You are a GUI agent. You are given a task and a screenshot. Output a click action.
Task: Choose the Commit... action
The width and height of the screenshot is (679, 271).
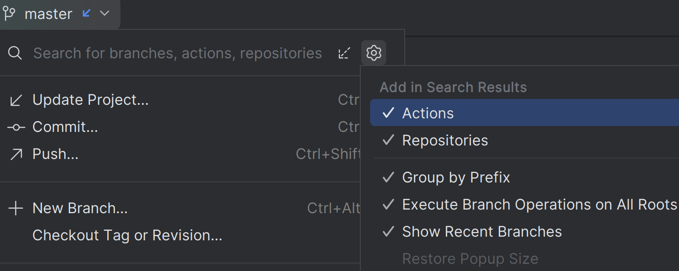pyautogui.click(x=65, y=127)
